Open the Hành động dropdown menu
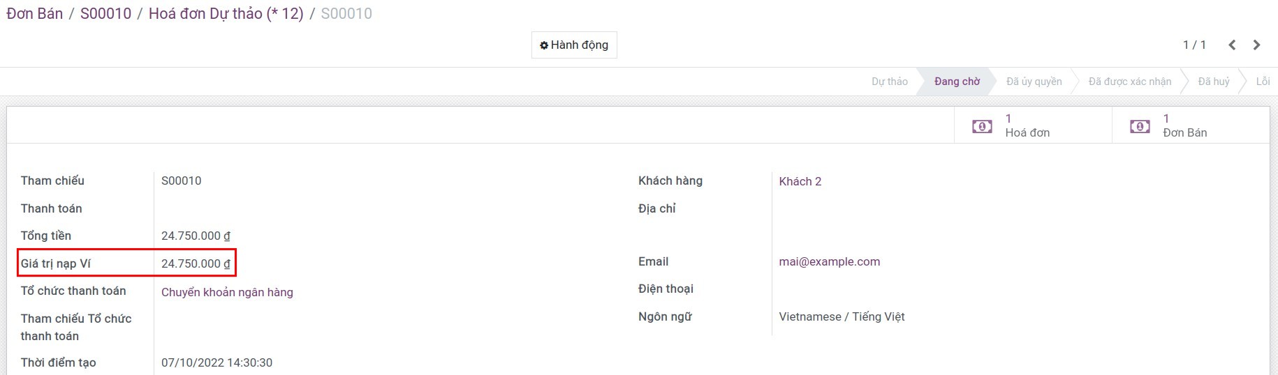Image resolution: width=1278 pixels, height=375 pixels. tap(574, 45)
